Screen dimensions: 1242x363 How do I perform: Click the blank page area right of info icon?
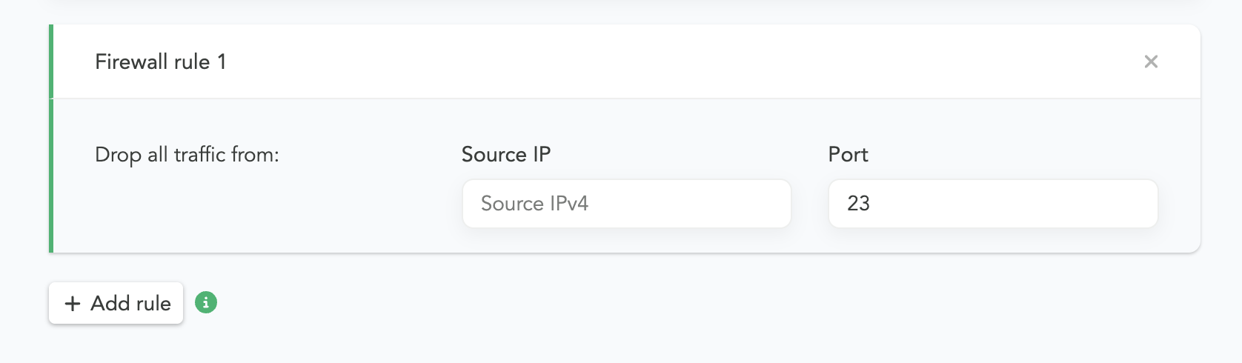pos(593,304)
